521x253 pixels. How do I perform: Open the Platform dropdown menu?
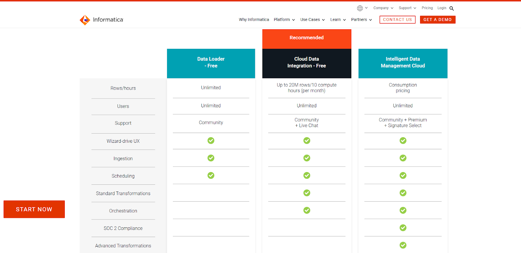tap(284, 20)
